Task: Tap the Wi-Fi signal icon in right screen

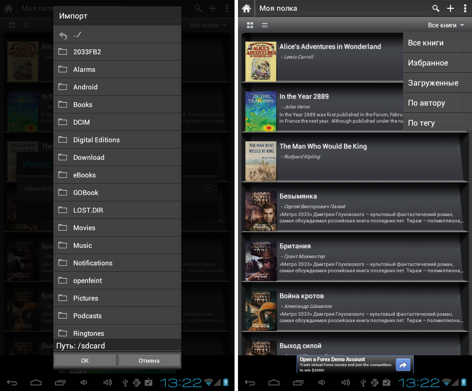Action: click(x=447, y=383)
